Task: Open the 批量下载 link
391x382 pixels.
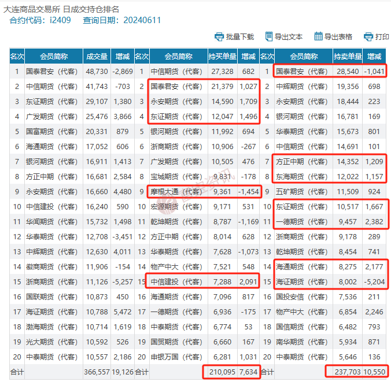Action: pyautogui.click(x=240, y=37)
